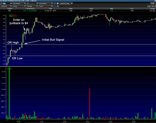The height and width of the screenshot is (123, 156).
Task: Click the layout dropdown button at top right
Action: 152,3
